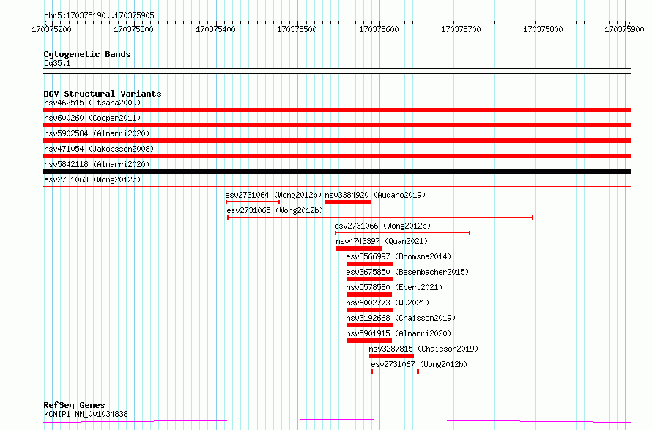
Task: Open variant esv2731067 (Wong2012b) label
Action: coord(419,364)
